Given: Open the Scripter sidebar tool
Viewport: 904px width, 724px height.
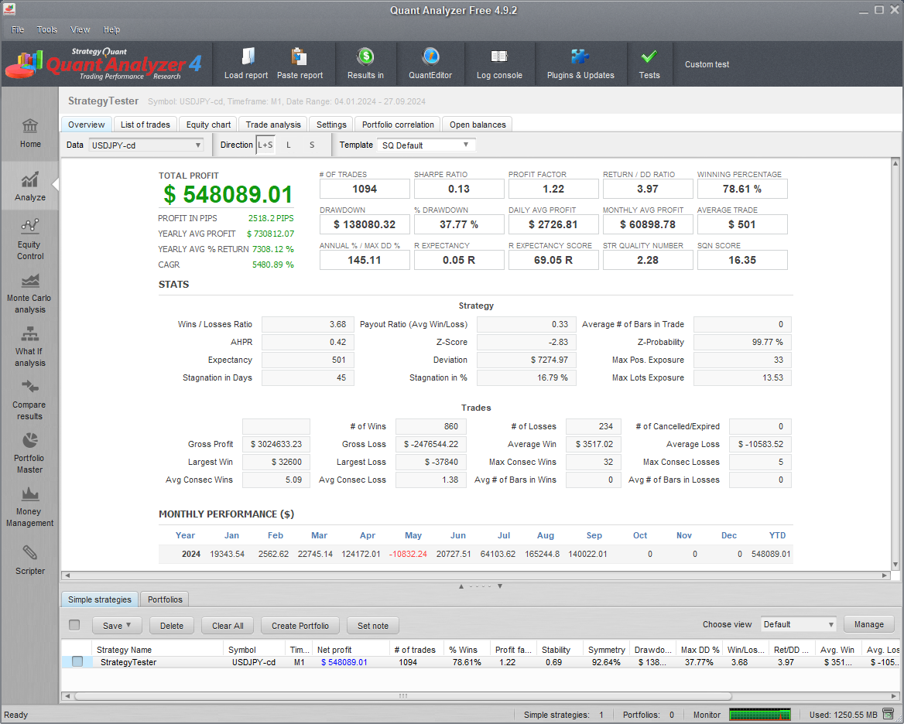Looking at the screenshot, I should coord(29,560).
